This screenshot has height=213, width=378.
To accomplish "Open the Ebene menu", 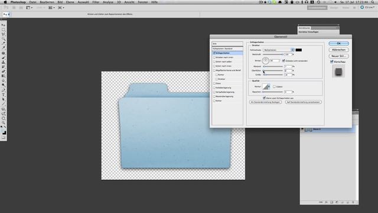I will 70,2.
